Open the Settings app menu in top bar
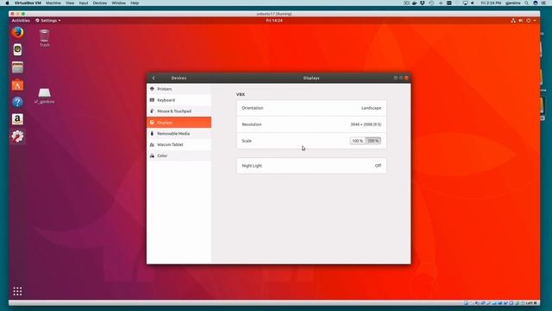This screenshot has height=311, width=552. [x=48, y=21]
